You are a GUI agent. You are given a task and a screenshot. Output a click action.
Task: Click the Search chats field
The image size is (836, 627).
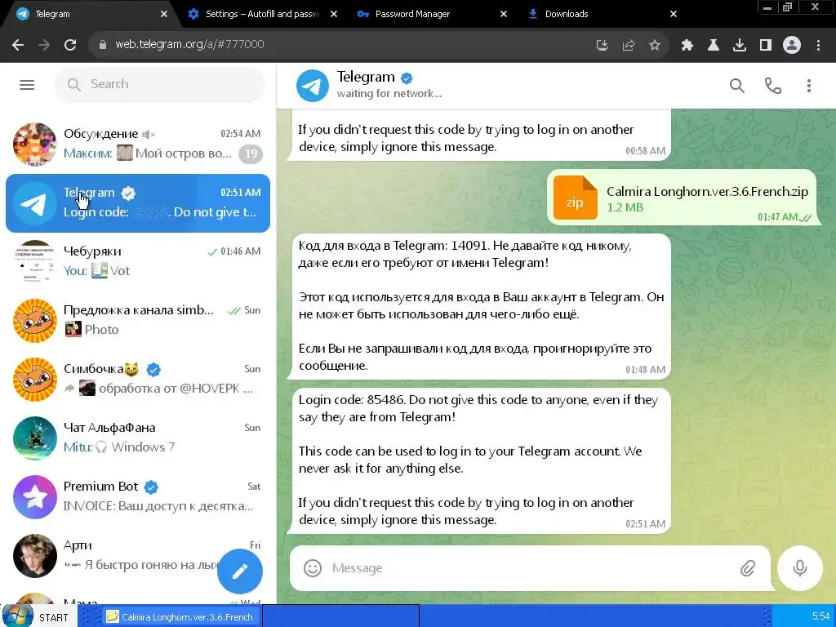(x=159, y=84)
